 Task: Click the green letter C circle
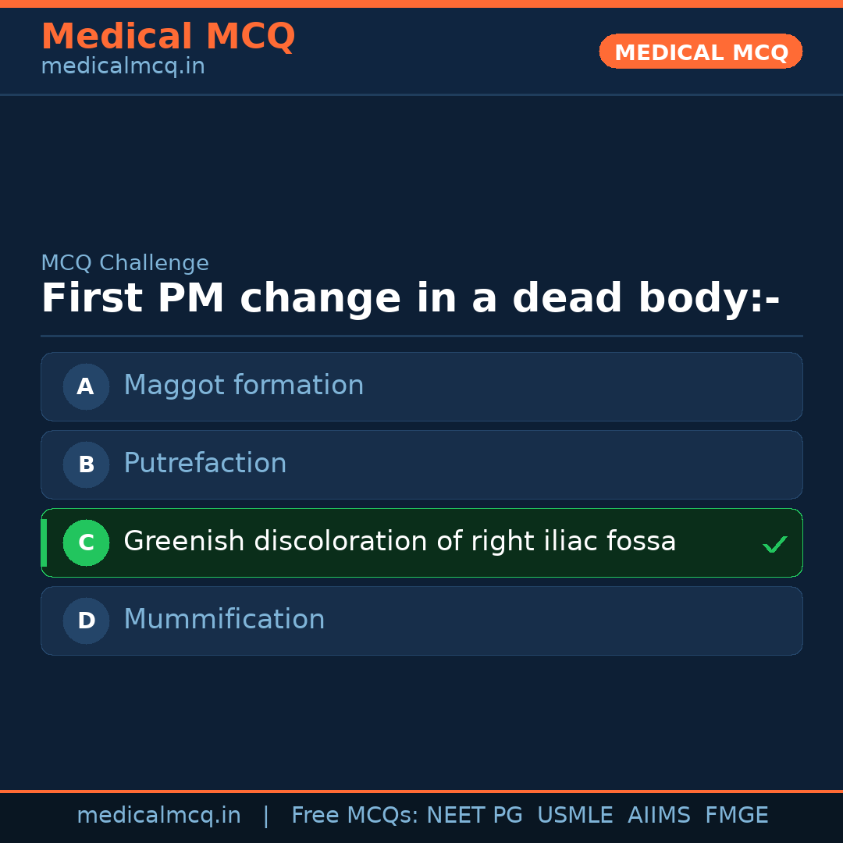point(86,542)
